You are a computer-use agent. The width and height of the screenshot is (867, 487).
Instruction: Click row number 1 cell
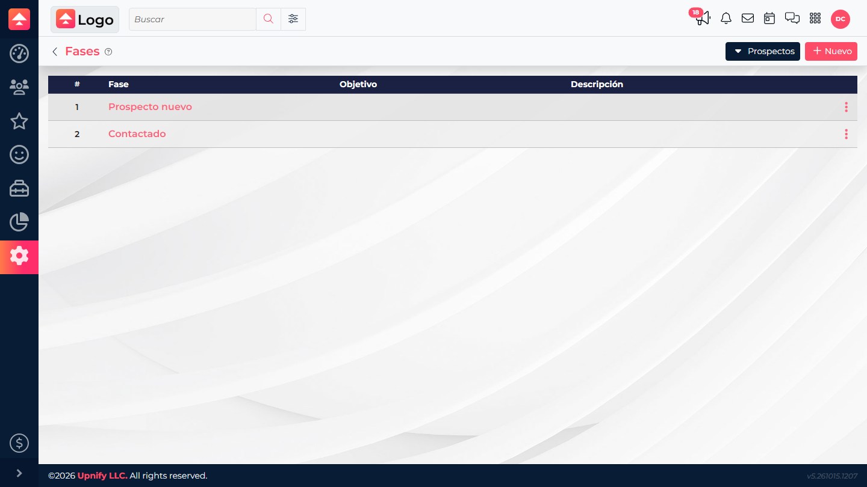pyautogui.click(x=77, y=107)
